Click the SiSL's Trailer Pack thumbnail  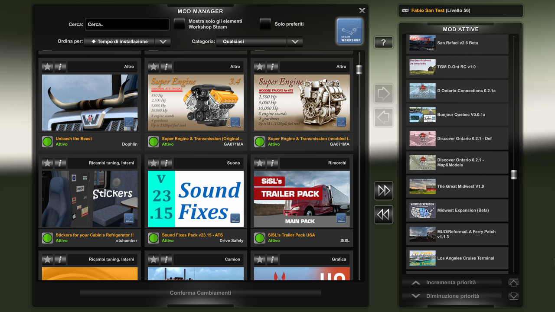tap(302, 199)
